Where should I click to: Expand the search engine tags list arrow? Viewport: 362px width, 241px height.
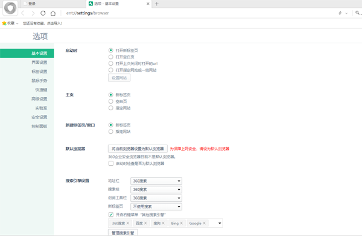(220, 223)
